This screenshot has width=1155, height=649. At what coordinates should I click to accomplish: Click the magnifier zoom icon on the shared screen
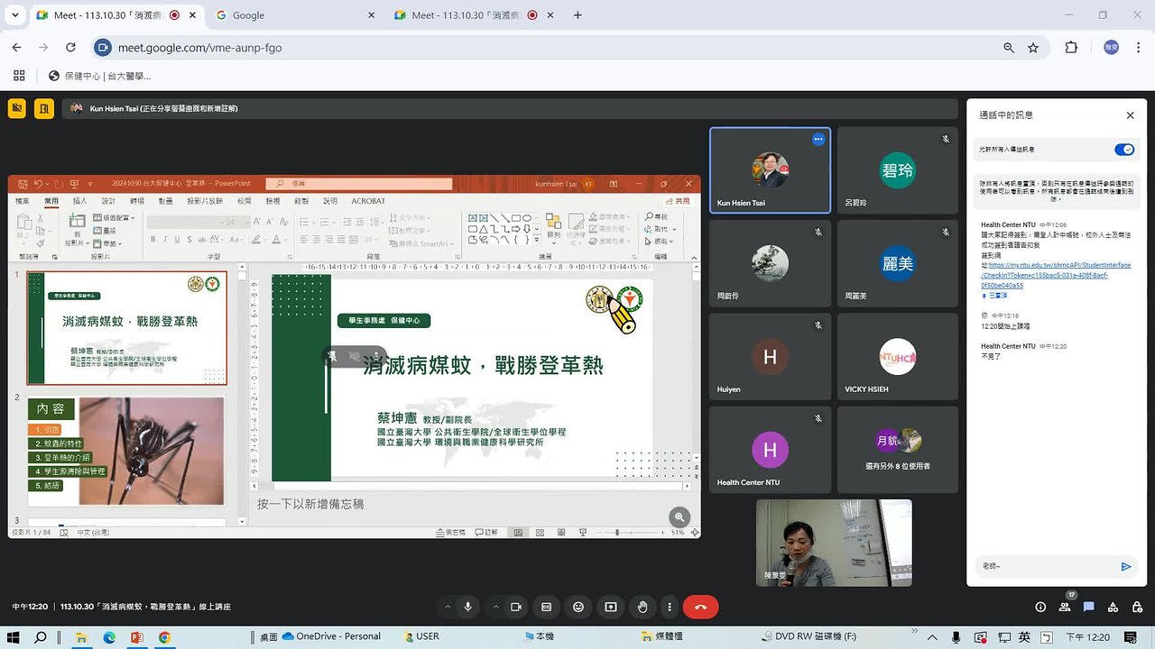tap(679, 516)
